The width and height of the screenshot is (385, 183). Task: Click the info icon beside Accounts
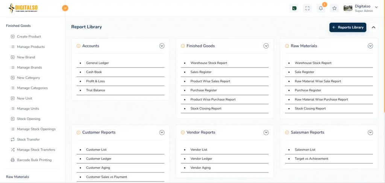pyautogui.click(x=78, y=46)
